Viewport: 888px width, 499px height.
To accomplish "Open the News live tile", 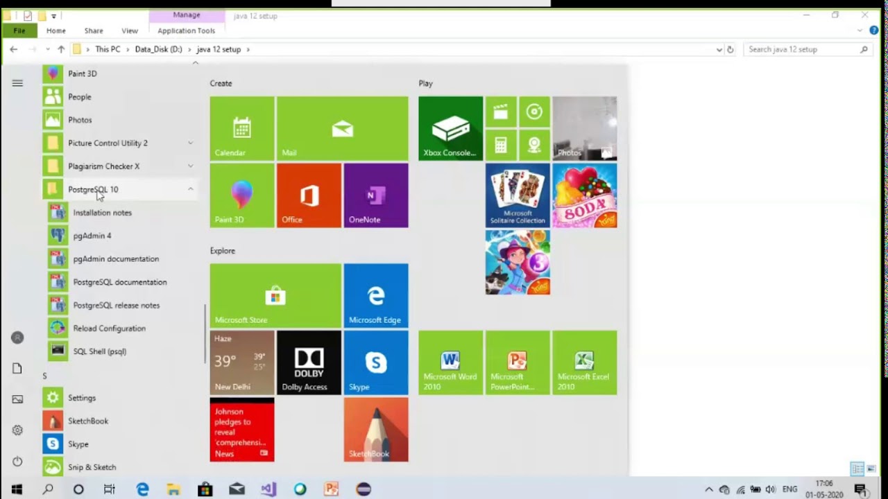I will click(x=242, y=430).
